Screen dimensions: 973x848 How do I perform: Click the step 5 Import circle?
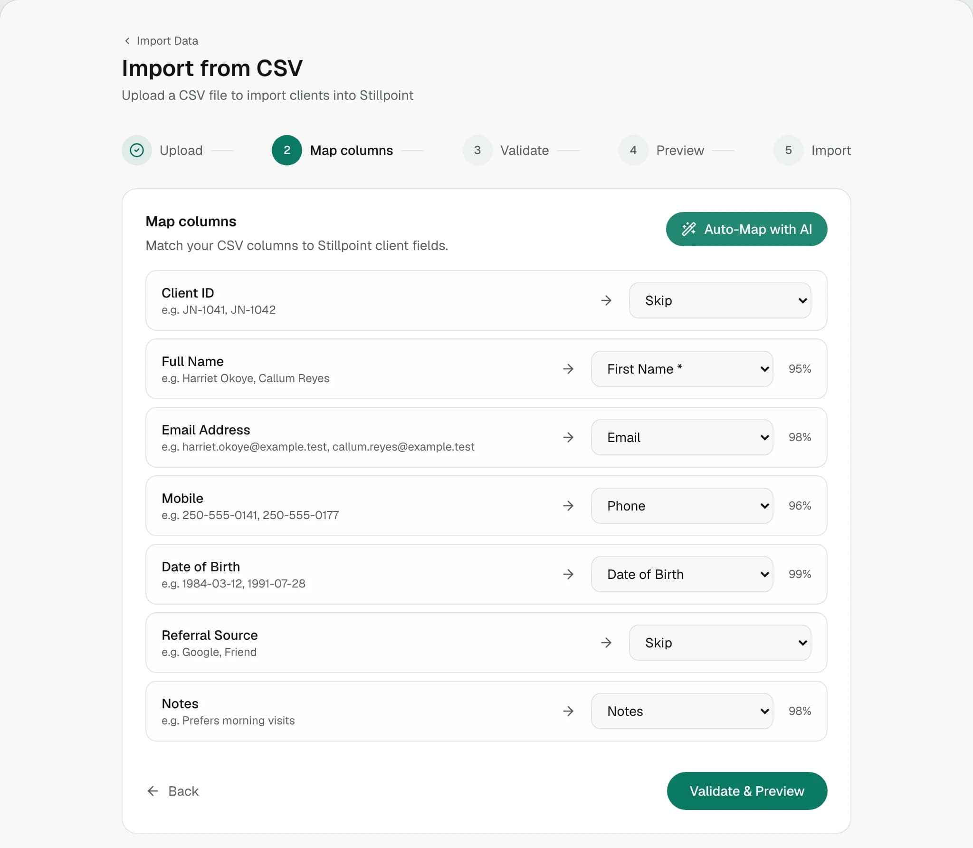[788, 150]
